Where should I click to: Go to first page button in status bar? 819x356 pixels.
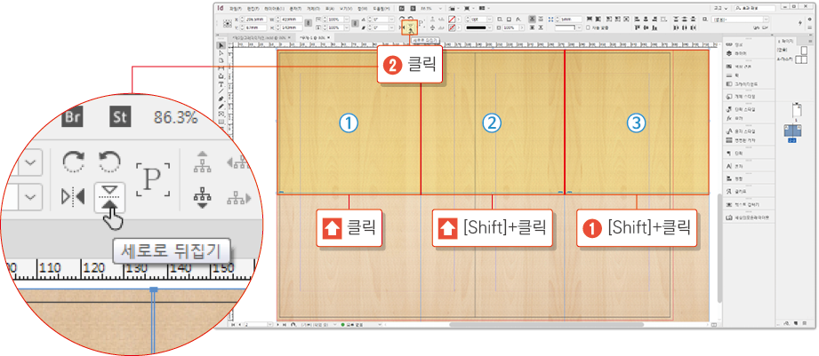coord(232,324)
